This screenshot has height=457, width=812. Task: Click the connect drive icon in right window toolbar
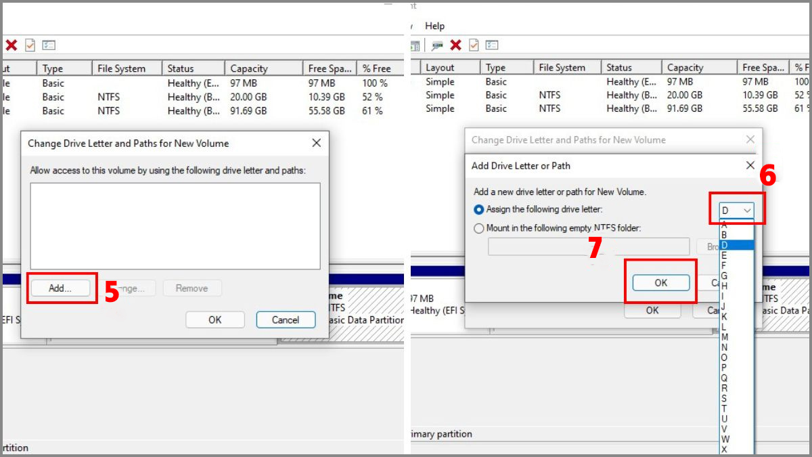pyautogui.click(x=437, y=45)
